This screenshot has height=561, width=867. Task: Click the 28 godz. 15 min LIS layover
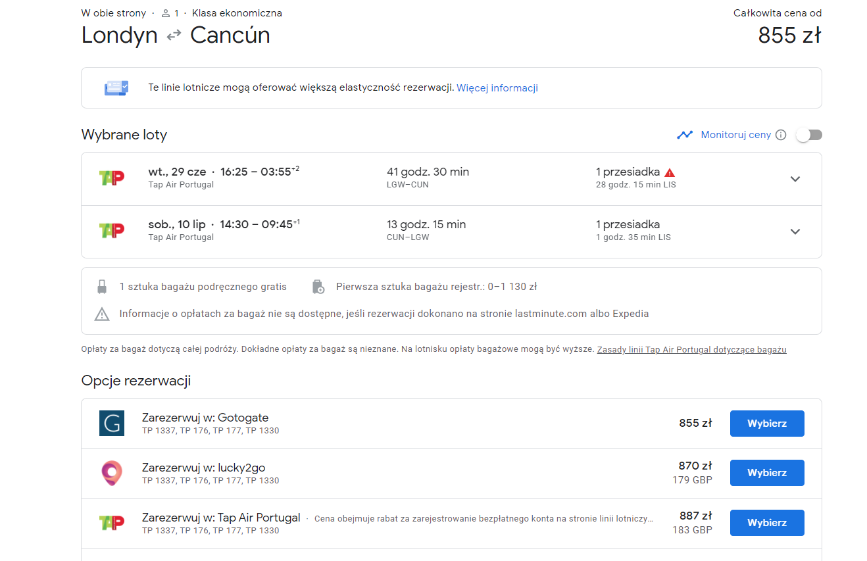coord(636,185)
